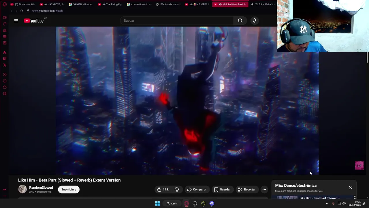Go forward with the browser forward arrow

tap(16, 11)
